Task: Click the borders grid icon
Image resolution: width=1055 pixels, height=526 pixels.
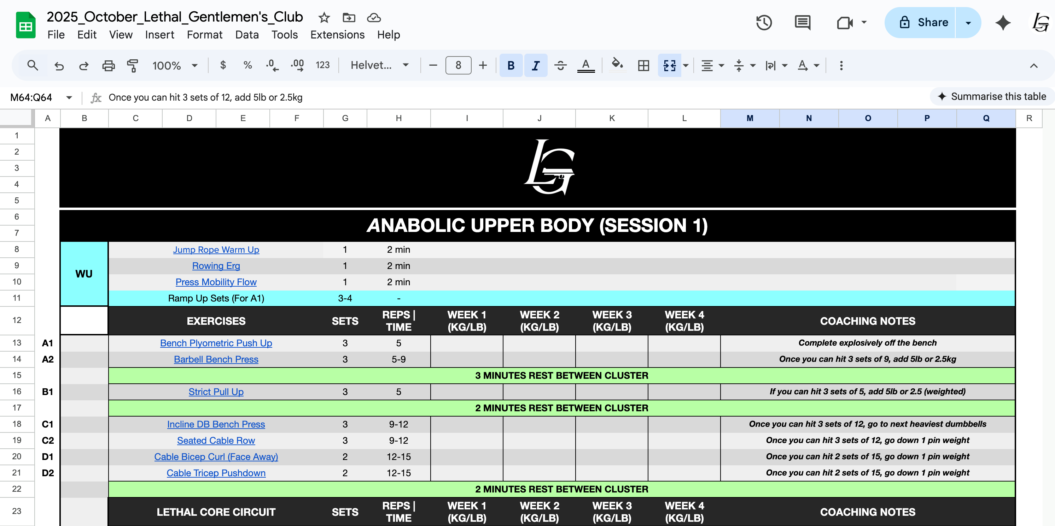Action: point(643,65)
